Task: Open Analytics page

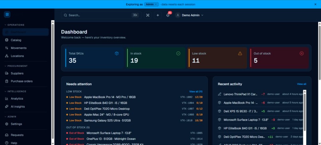Action: 25,99
